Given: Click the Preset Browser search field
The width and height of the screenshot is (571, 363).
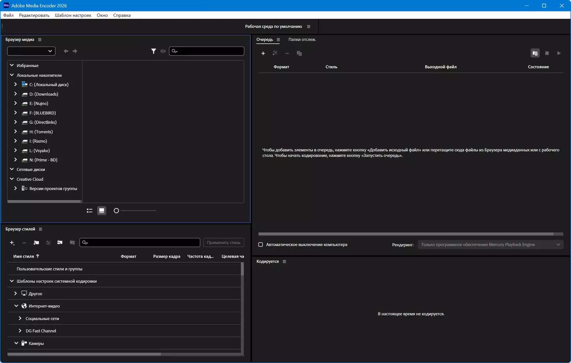Looking at the screenshot, I should pyautogui.click(x=142, y=243).
